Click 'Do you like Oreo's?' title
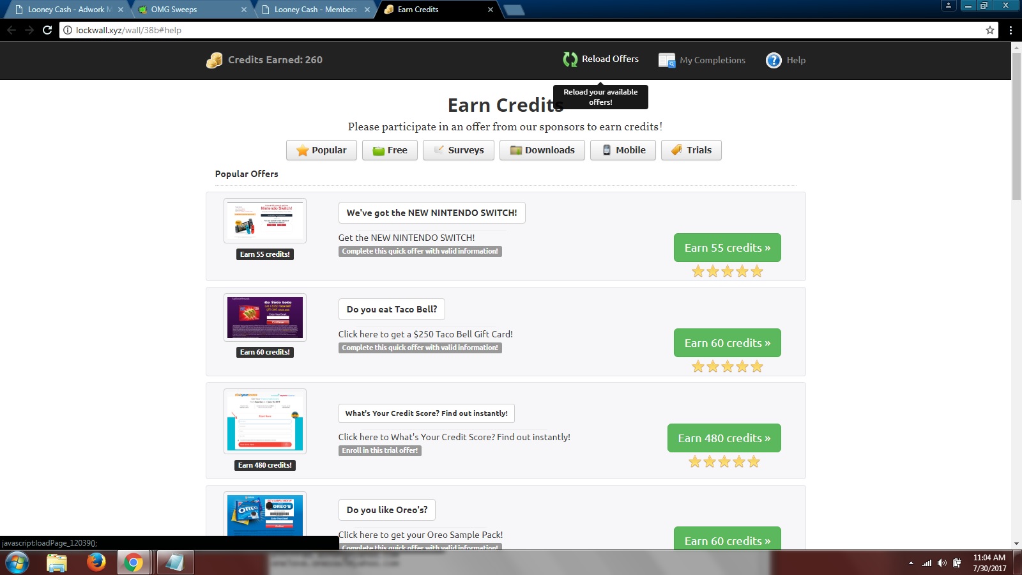1022x575 pixels. [x=387, y=510]
